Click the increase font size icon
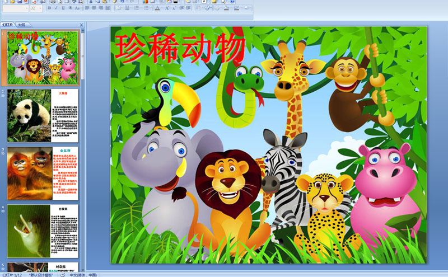The width and height of the screenshot is (448, 277). tap(167, 9)
